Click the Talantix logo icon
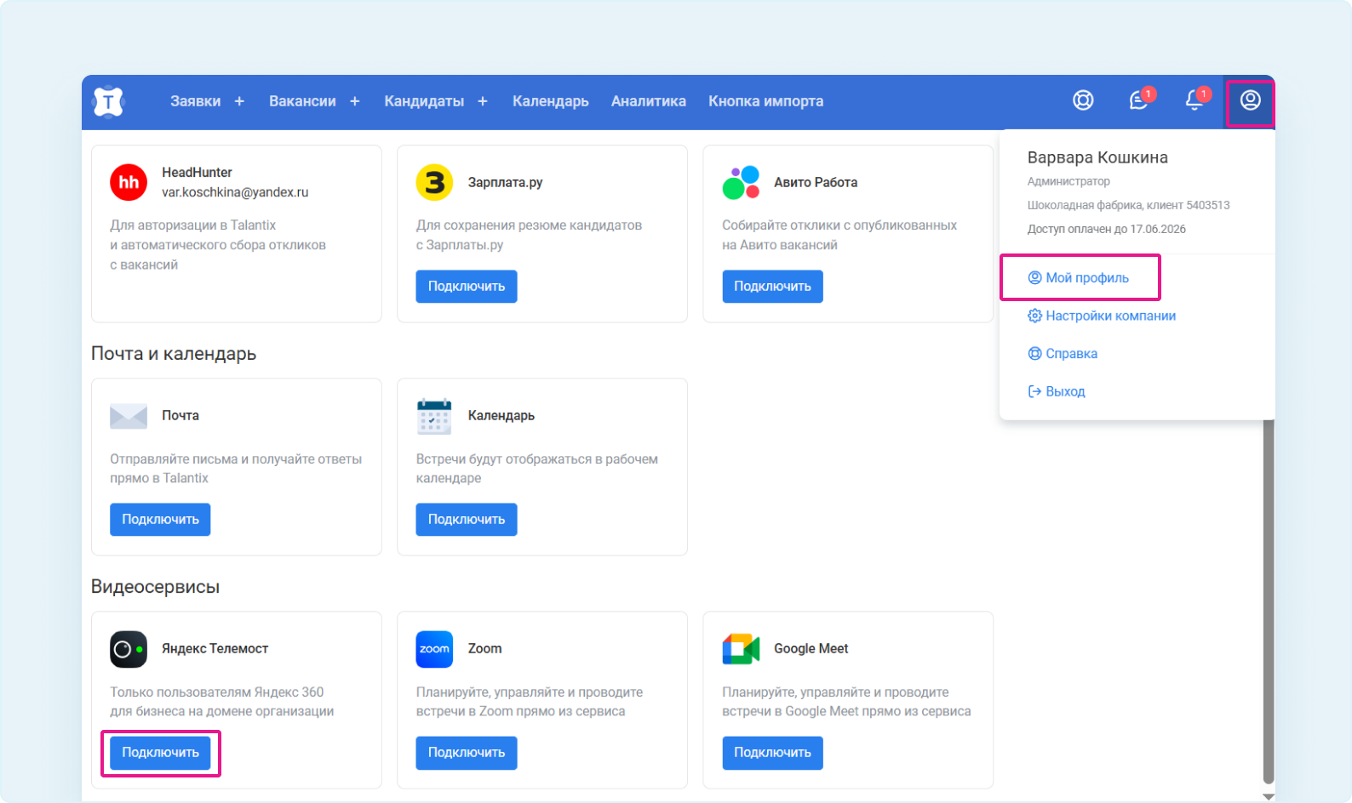This screenshot has height=803, width=1352. point(108,102)
